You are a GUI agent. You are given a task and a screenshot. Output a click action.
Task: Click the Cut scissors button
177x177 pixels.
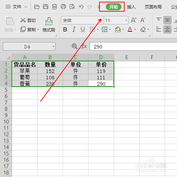[x=28, y=20]
